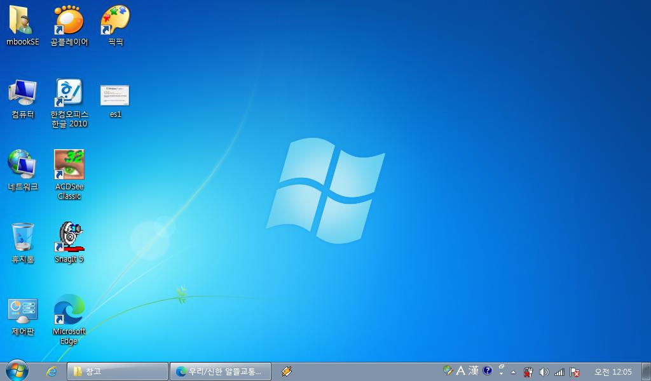Viewport: 651px width, 381px height.
Task: Open the Action Center flag tray icon
Action: coord(575,372)
